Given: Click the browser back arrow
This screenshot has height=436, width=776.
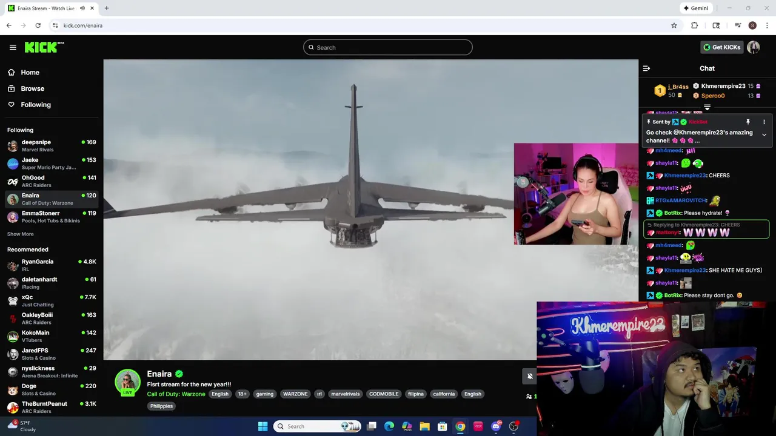Looking at the screenshot, I should (x=8, y=25).
